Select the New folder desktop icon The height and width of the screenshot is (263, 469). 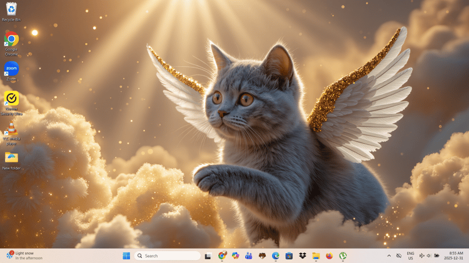tap(11, 161)
